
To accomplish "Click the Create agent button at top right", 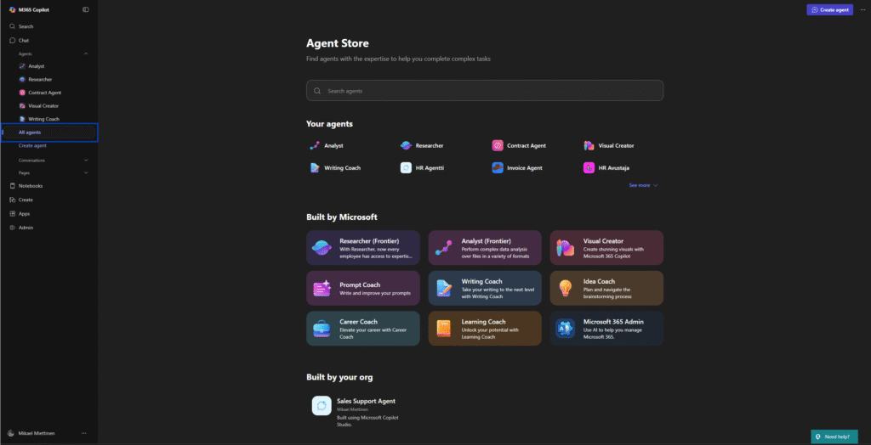I will 829,9.
